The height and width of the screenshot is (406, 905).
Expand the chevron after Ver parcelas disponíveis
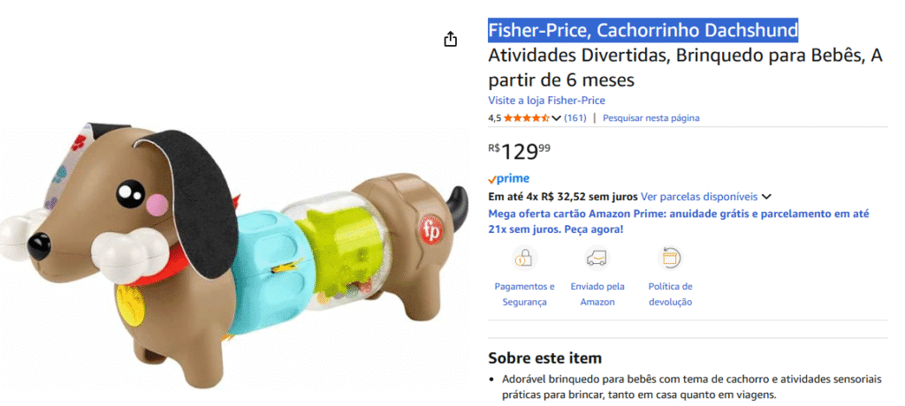[x=766, y=197]
